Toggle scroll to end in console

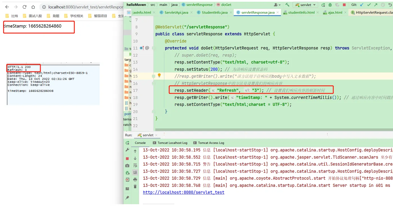135,172
